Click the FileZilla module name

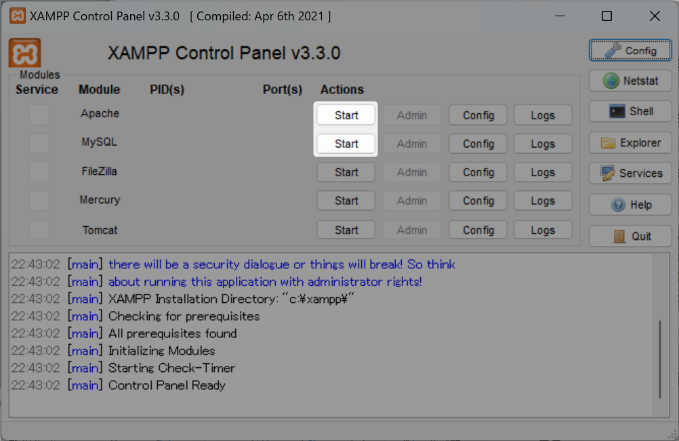pyautogui.click(x=100, y=171)
